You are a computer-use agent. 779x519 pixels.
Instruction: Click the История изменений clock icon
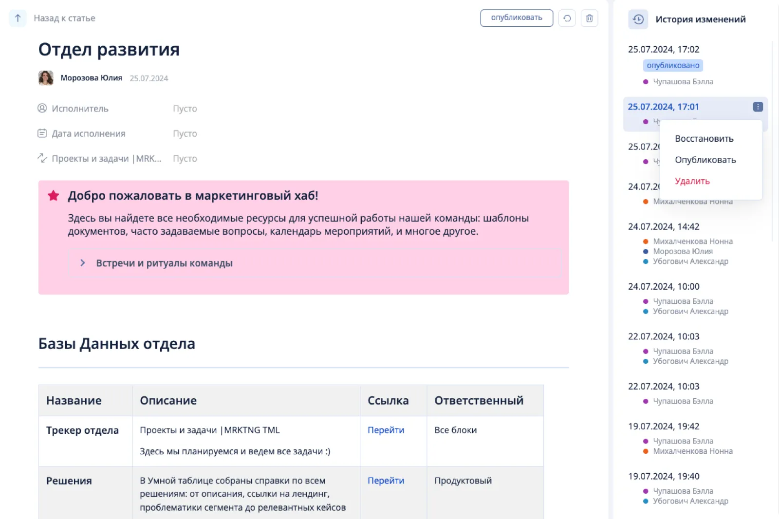tap(638, 19)
